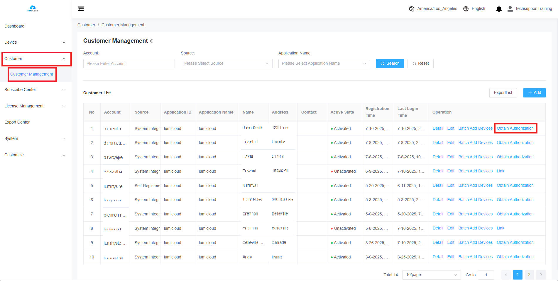Open the Source dropdown

coord(226,64)
